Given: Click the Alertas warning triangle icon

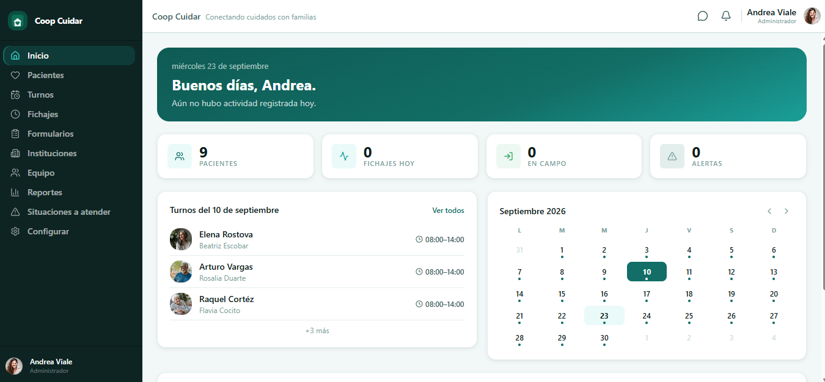Looking at the screenshot, I should click(x=672, y=156).
